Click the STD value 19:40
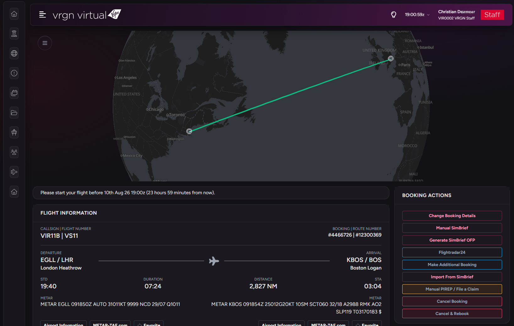The image size is (514, 326). pos(49,286)
